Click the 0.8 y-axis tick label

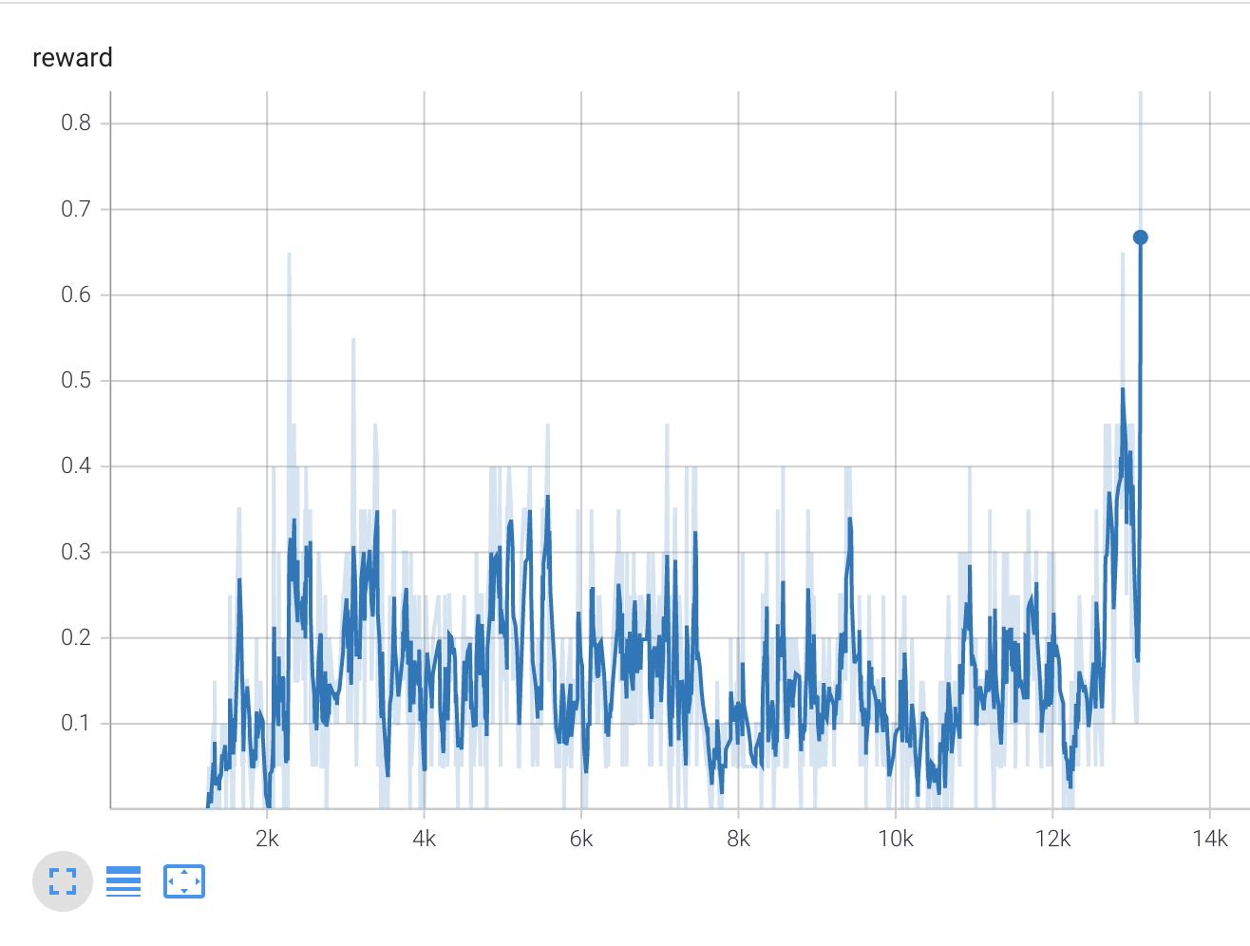coord(76,123)
